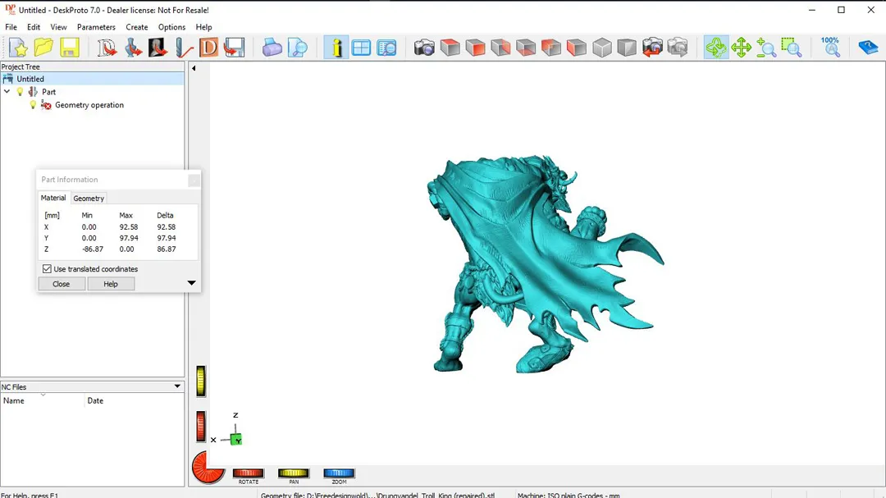This screenshot has width=886, height=498.
Task: Click the red rotation dial
Action: click(x=208, y=468)
